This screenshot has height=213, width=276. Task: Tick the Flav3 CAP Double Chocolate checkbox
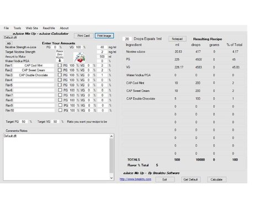point(60,75)
